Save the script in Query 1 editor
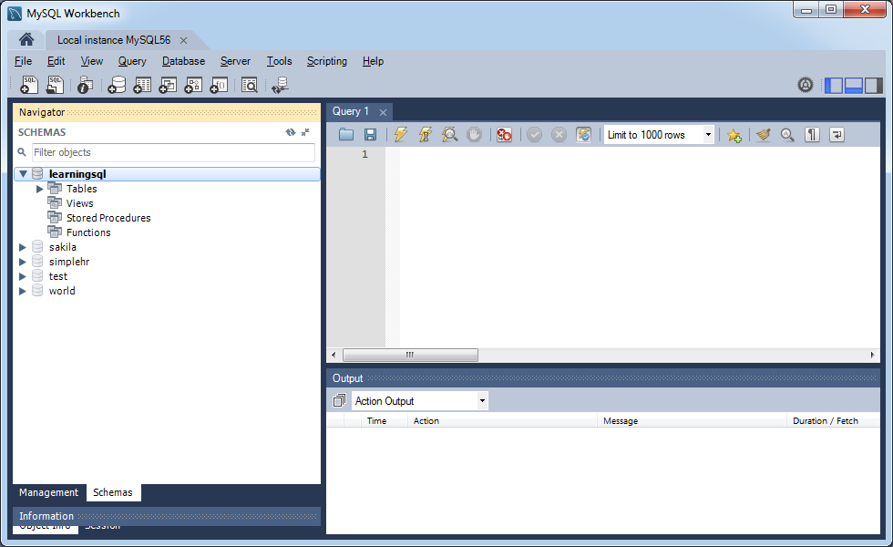The image size is (893, 547). [x=370, y=135]
